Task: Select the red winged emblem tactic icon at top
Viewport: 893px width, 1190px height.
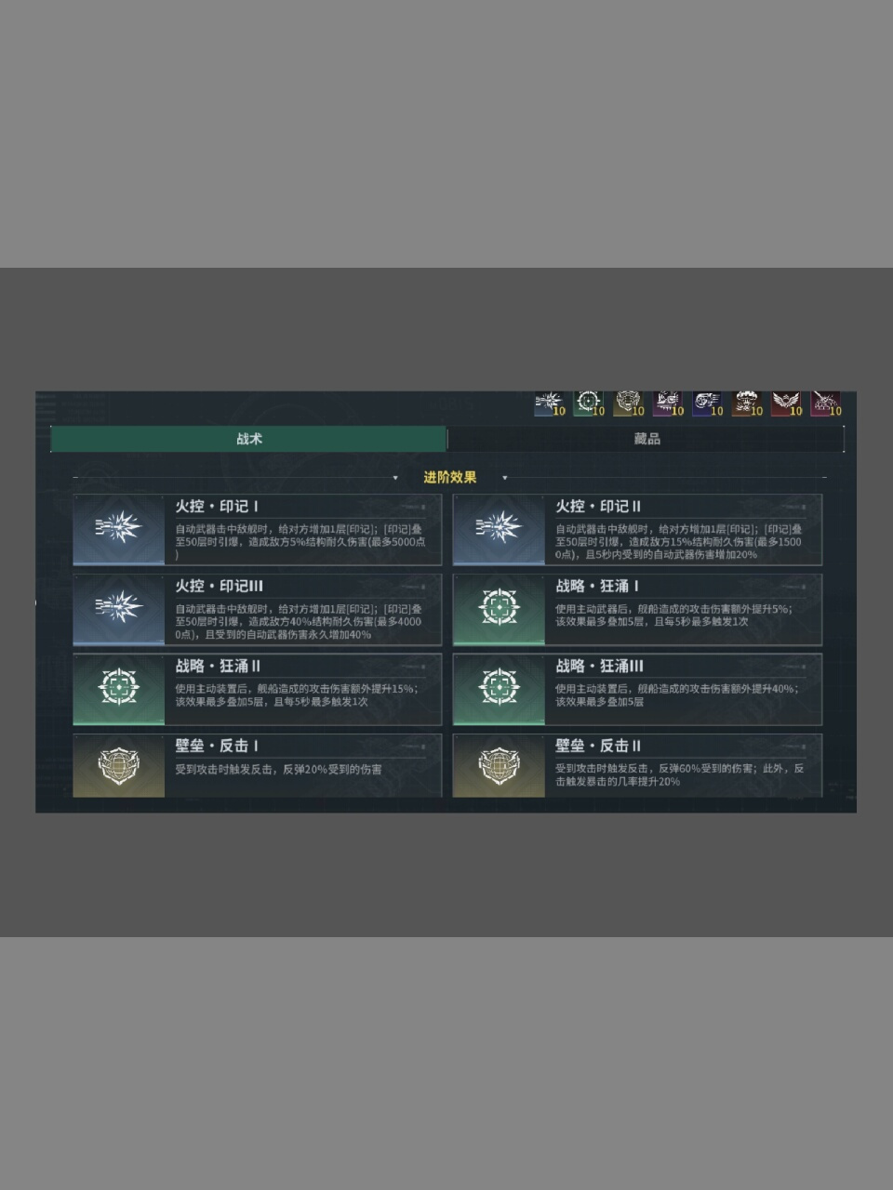Action: pos(787,403)
